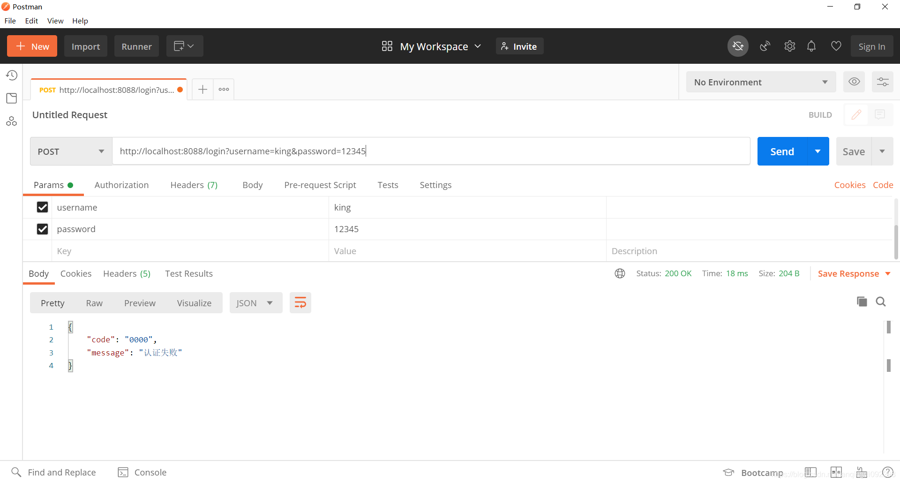Uncheck the username parameter checkbox
The height and width of the screenshot is (483, 900).
coord(42,207)
